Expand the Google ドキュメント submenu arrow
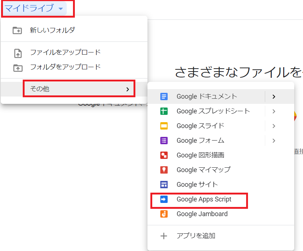The width and height of the screenshot is (303, 251). click(274, 97)
